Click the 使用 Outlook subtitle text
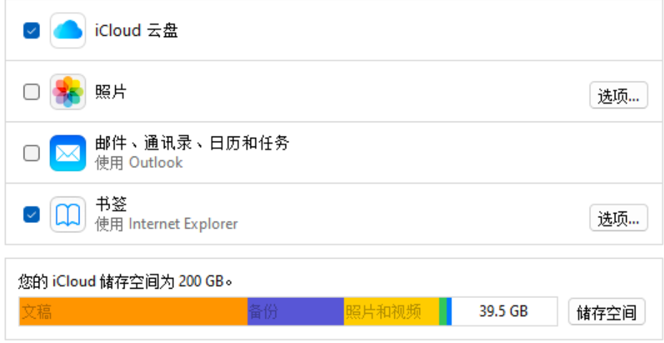Image resolution: width=664 pixels, height=343 pixels. point(139,163)
